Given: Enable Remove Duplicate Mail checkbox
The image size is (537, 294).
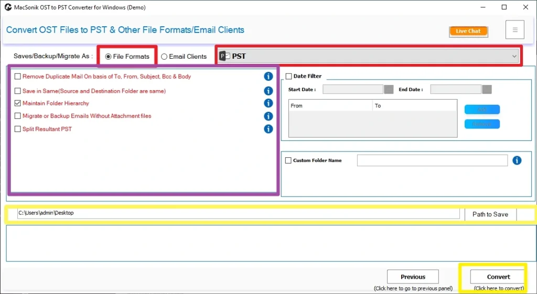Looking at the screenshot, I should [x=18, y=77].
